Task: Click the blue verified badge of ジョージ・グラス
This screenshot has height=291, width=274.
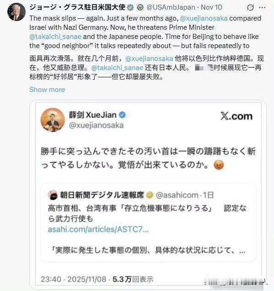Action: [130, 7]
